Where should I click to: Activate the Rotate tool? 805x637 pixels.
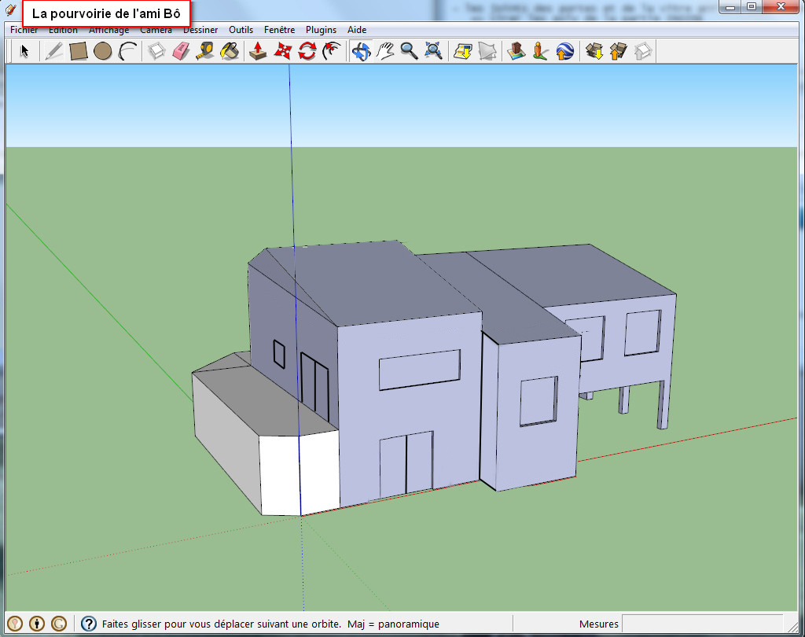pyautogui.click(x=307, y=51)
